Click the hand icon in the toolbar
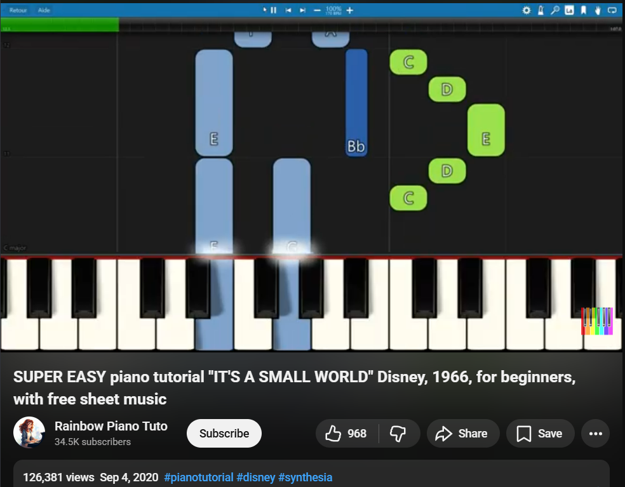The image size is (625, 487). (597, 10)
